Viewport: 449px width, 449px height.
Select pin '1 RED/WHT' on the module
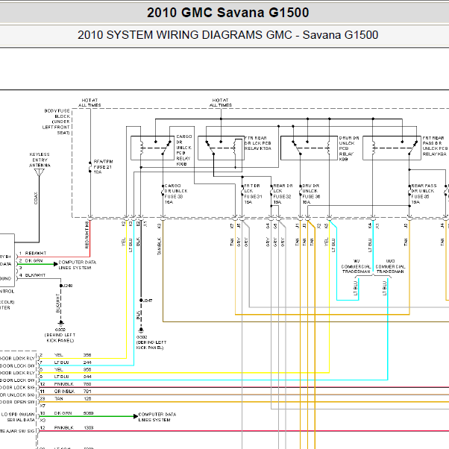click(33, 253)
